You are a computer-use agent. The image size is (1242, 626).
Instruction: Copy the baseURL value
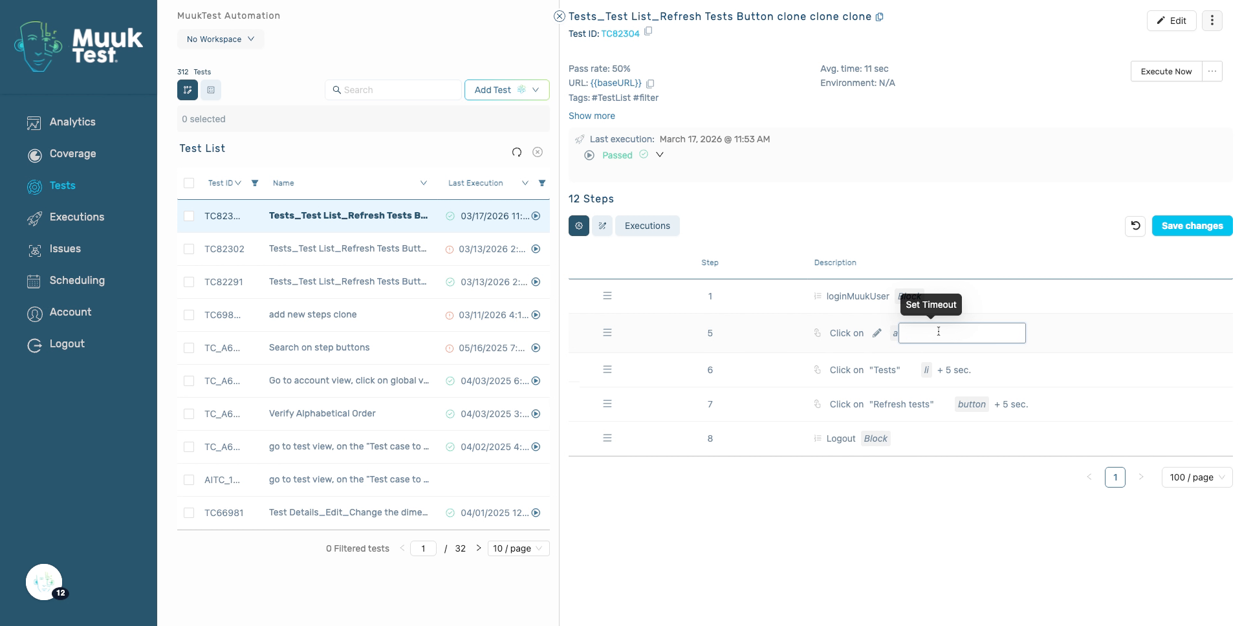pyautogui.click(x=650, y=83)
